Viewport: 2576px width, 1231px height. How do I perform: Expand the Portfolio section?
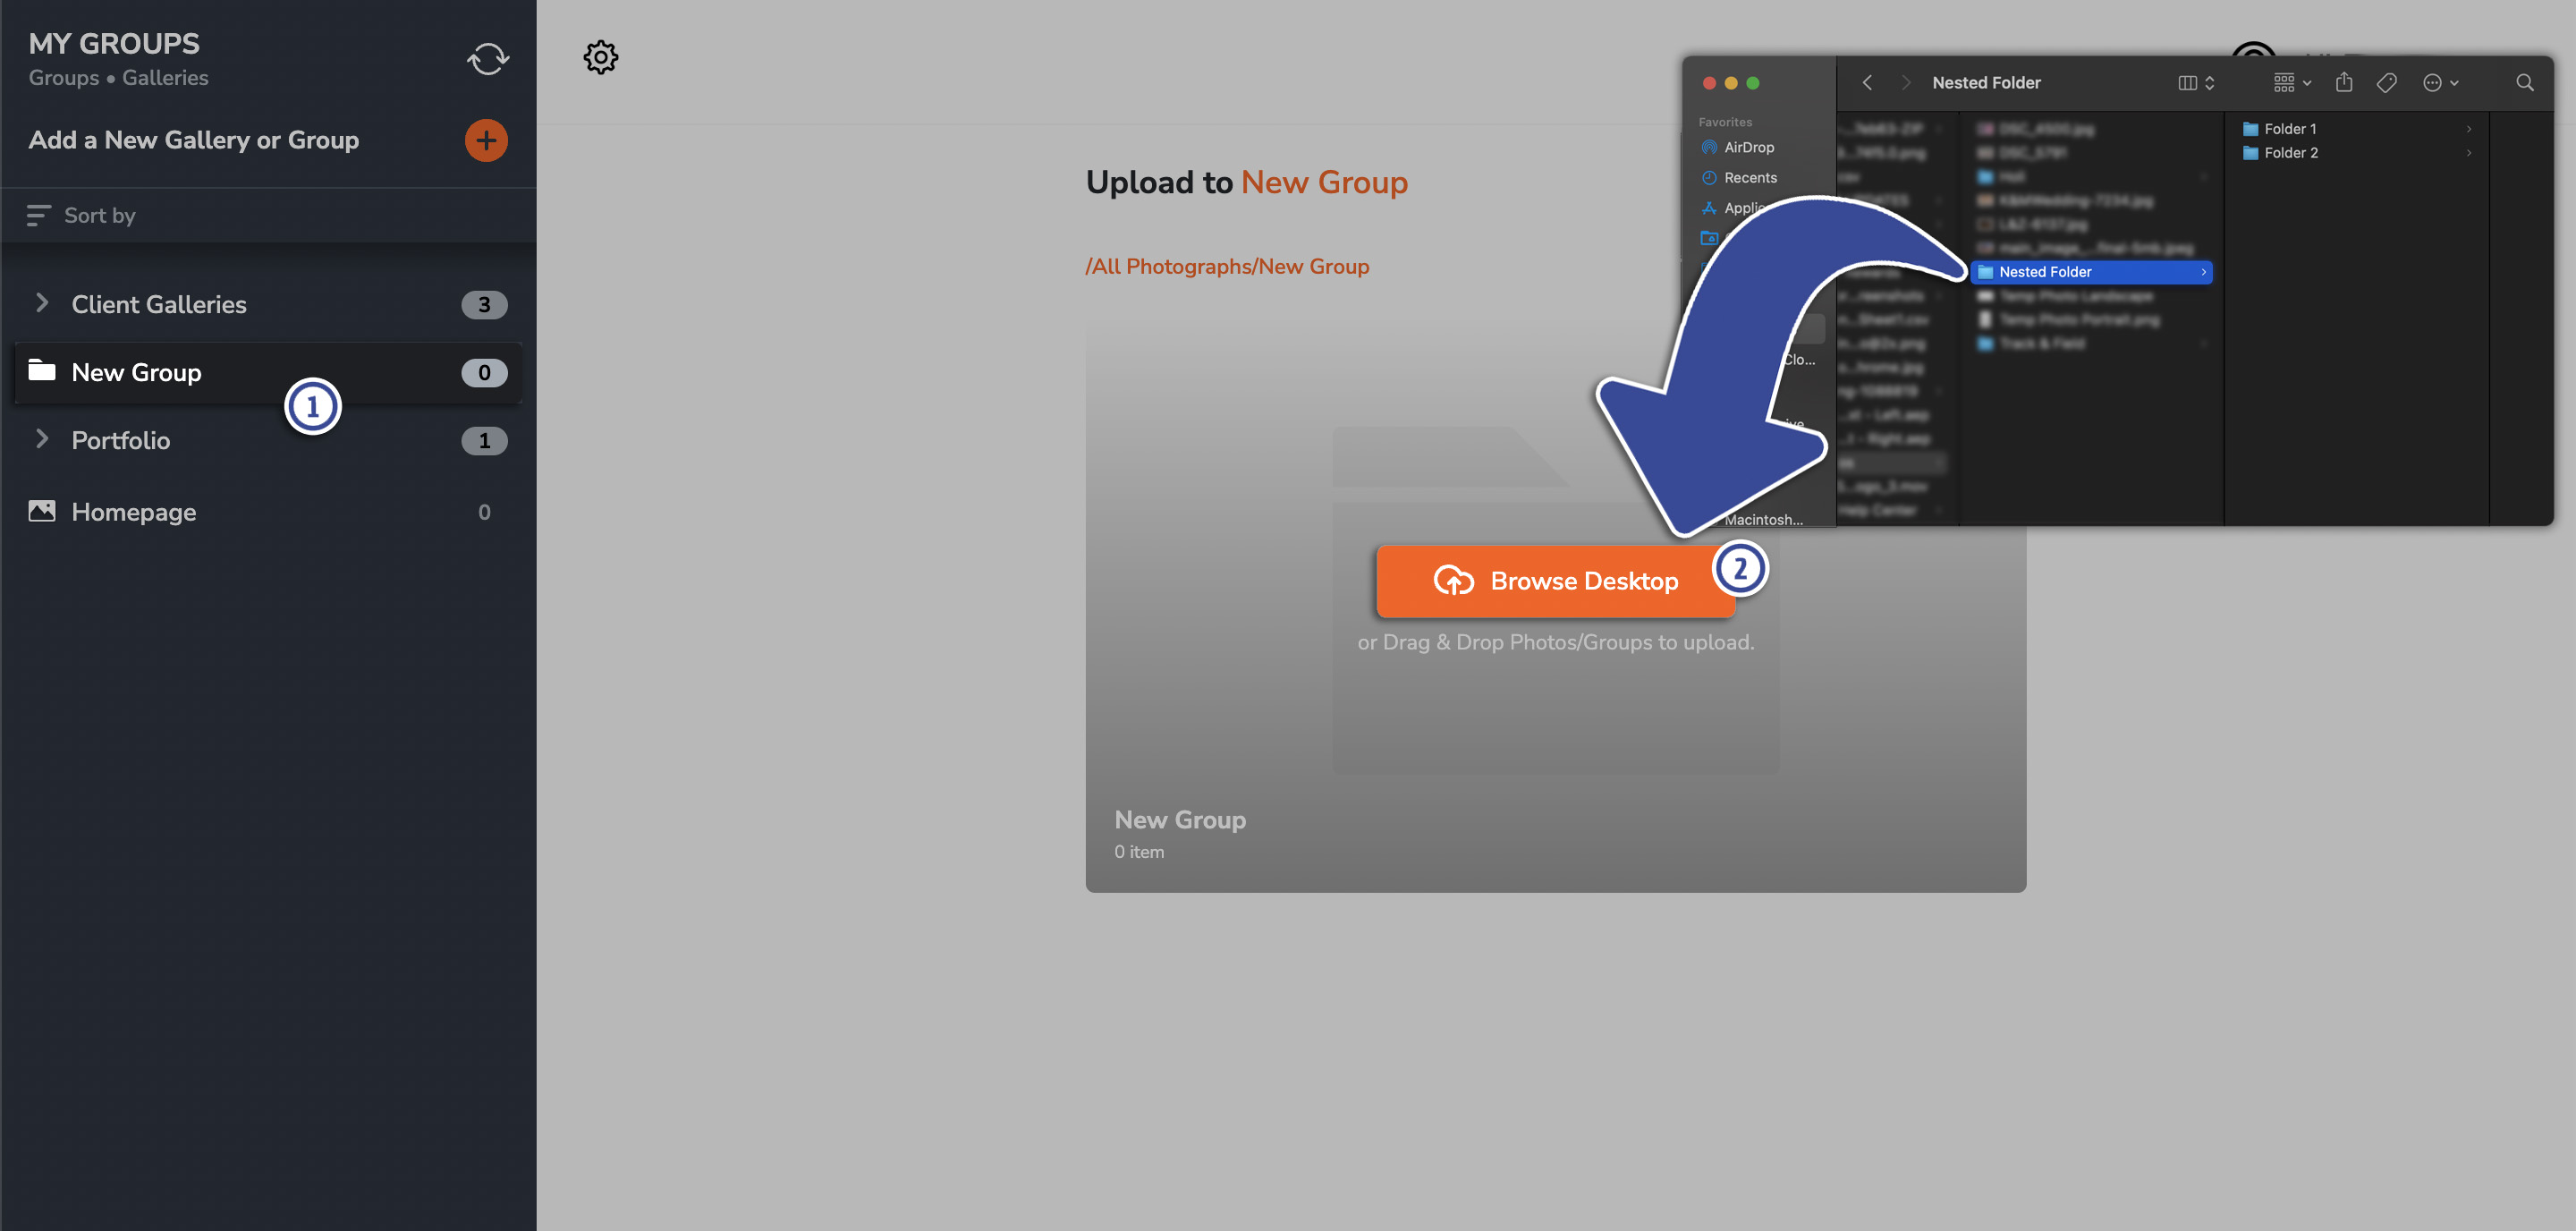41,440
